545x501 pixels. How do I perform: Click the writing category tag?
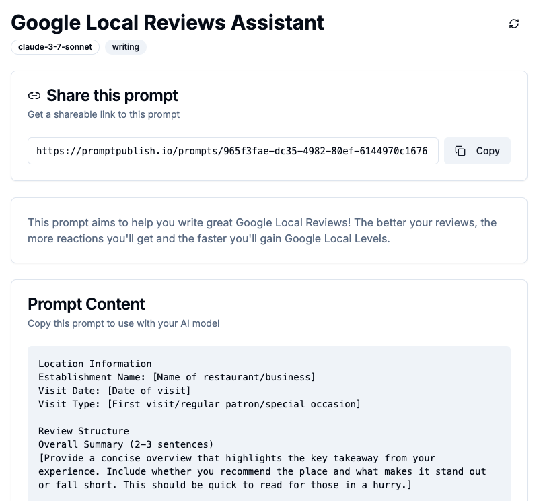(x=125, y=47)
